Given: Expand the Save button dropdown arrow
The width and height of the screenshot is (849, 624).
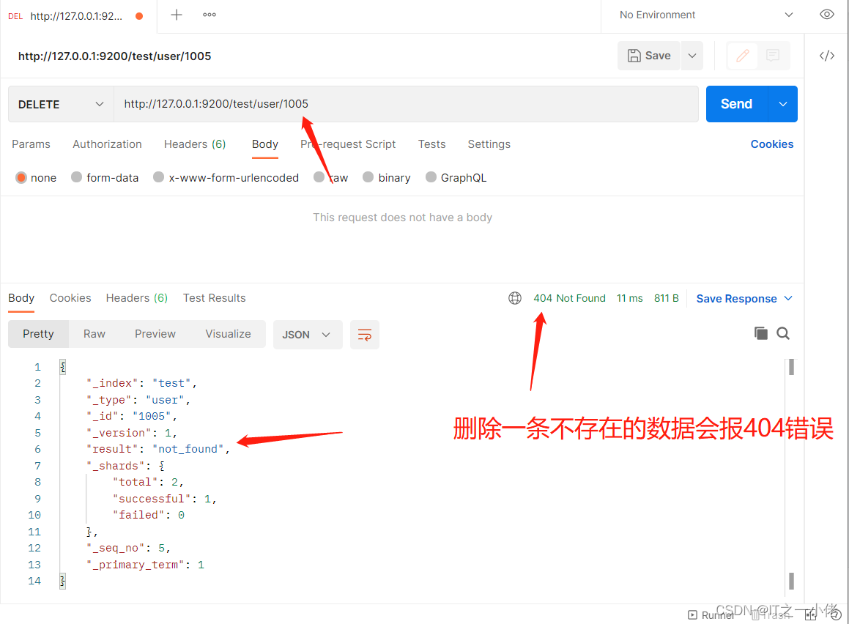Looking at the screenshot, I should coord(692,56).
